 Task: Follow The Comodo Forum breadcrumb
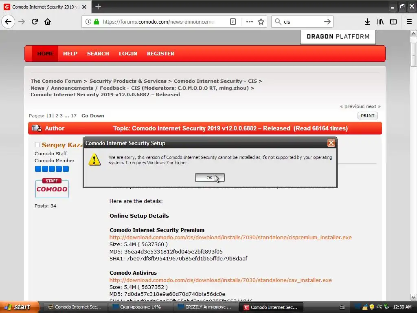(56, 81)
